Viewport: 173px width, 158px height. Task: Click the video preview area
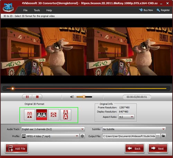[86, 51]
